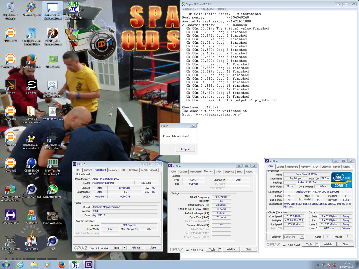Screen dimensions: 359x269
Task: Open the Help menu in Super PI
Action: (x=221, y=9)
